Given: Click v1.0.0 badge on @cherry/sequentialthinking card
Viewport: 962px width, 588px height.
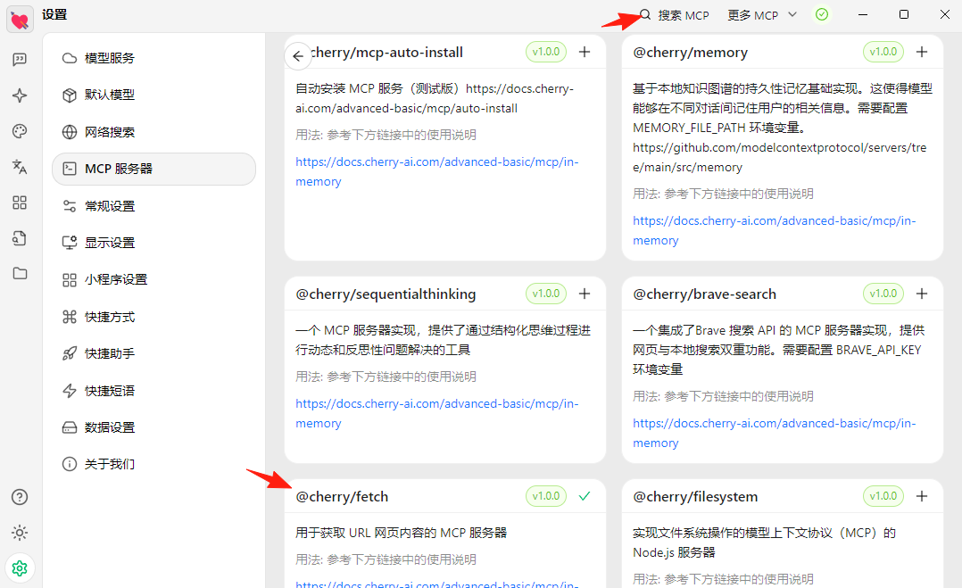Looking at the screenshot, I should [x=546, y=294].
